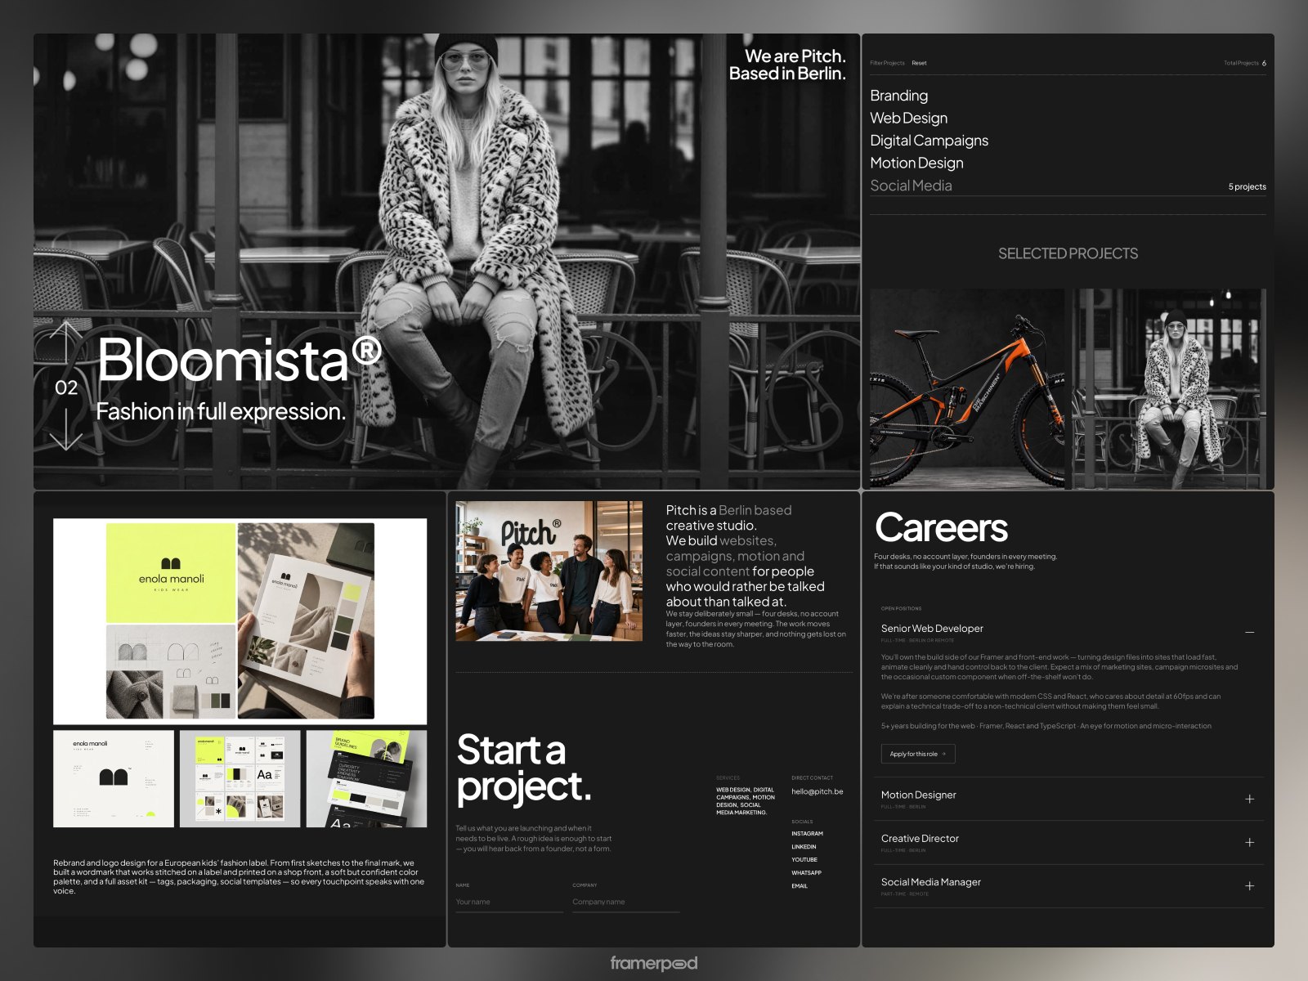Click the "We are Pitch. Based in Berlin." text
Screen dimensions: 1308x981
click(x=787, y=65)
